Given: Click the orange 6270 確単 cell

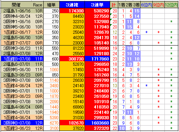Looking at the screenshot, I should click(x=51, y=123).
